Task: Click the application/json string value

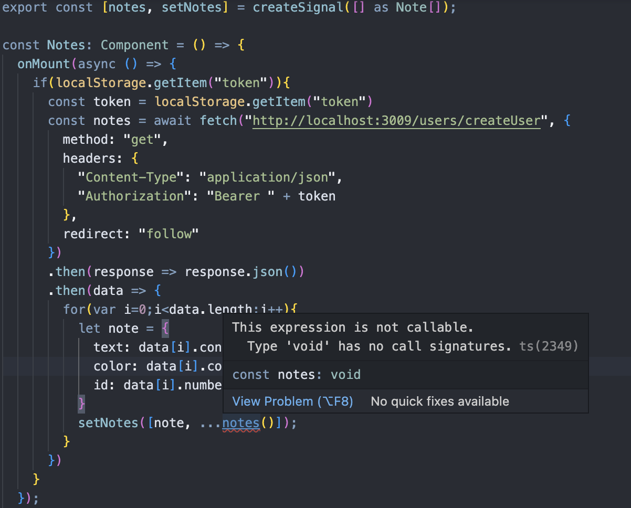Action: (x=269, y=177)
